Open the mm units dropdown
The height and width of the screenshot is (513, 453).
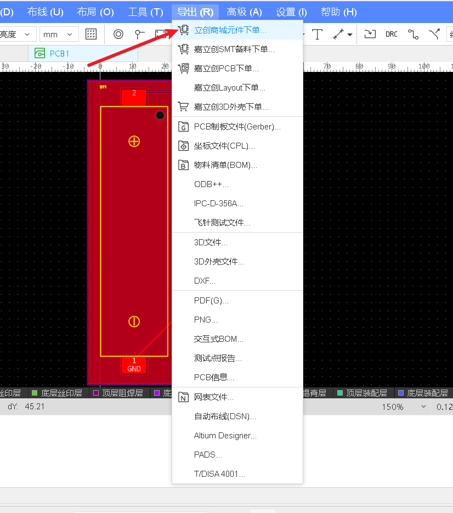[58, 33]
